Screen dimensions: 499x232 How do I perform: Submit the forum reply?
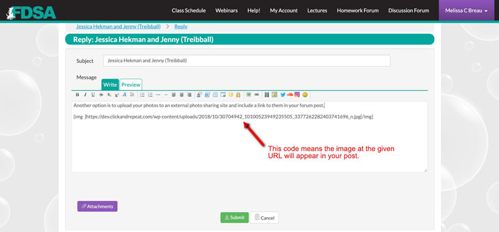point(235,218)
